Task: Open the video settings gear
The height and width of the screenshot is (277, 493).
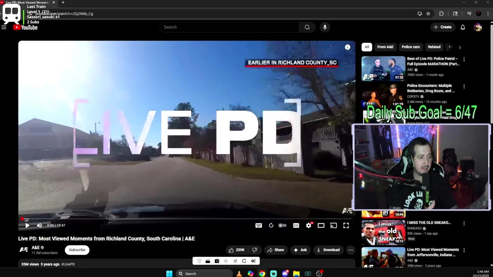Action: (309, 225)
